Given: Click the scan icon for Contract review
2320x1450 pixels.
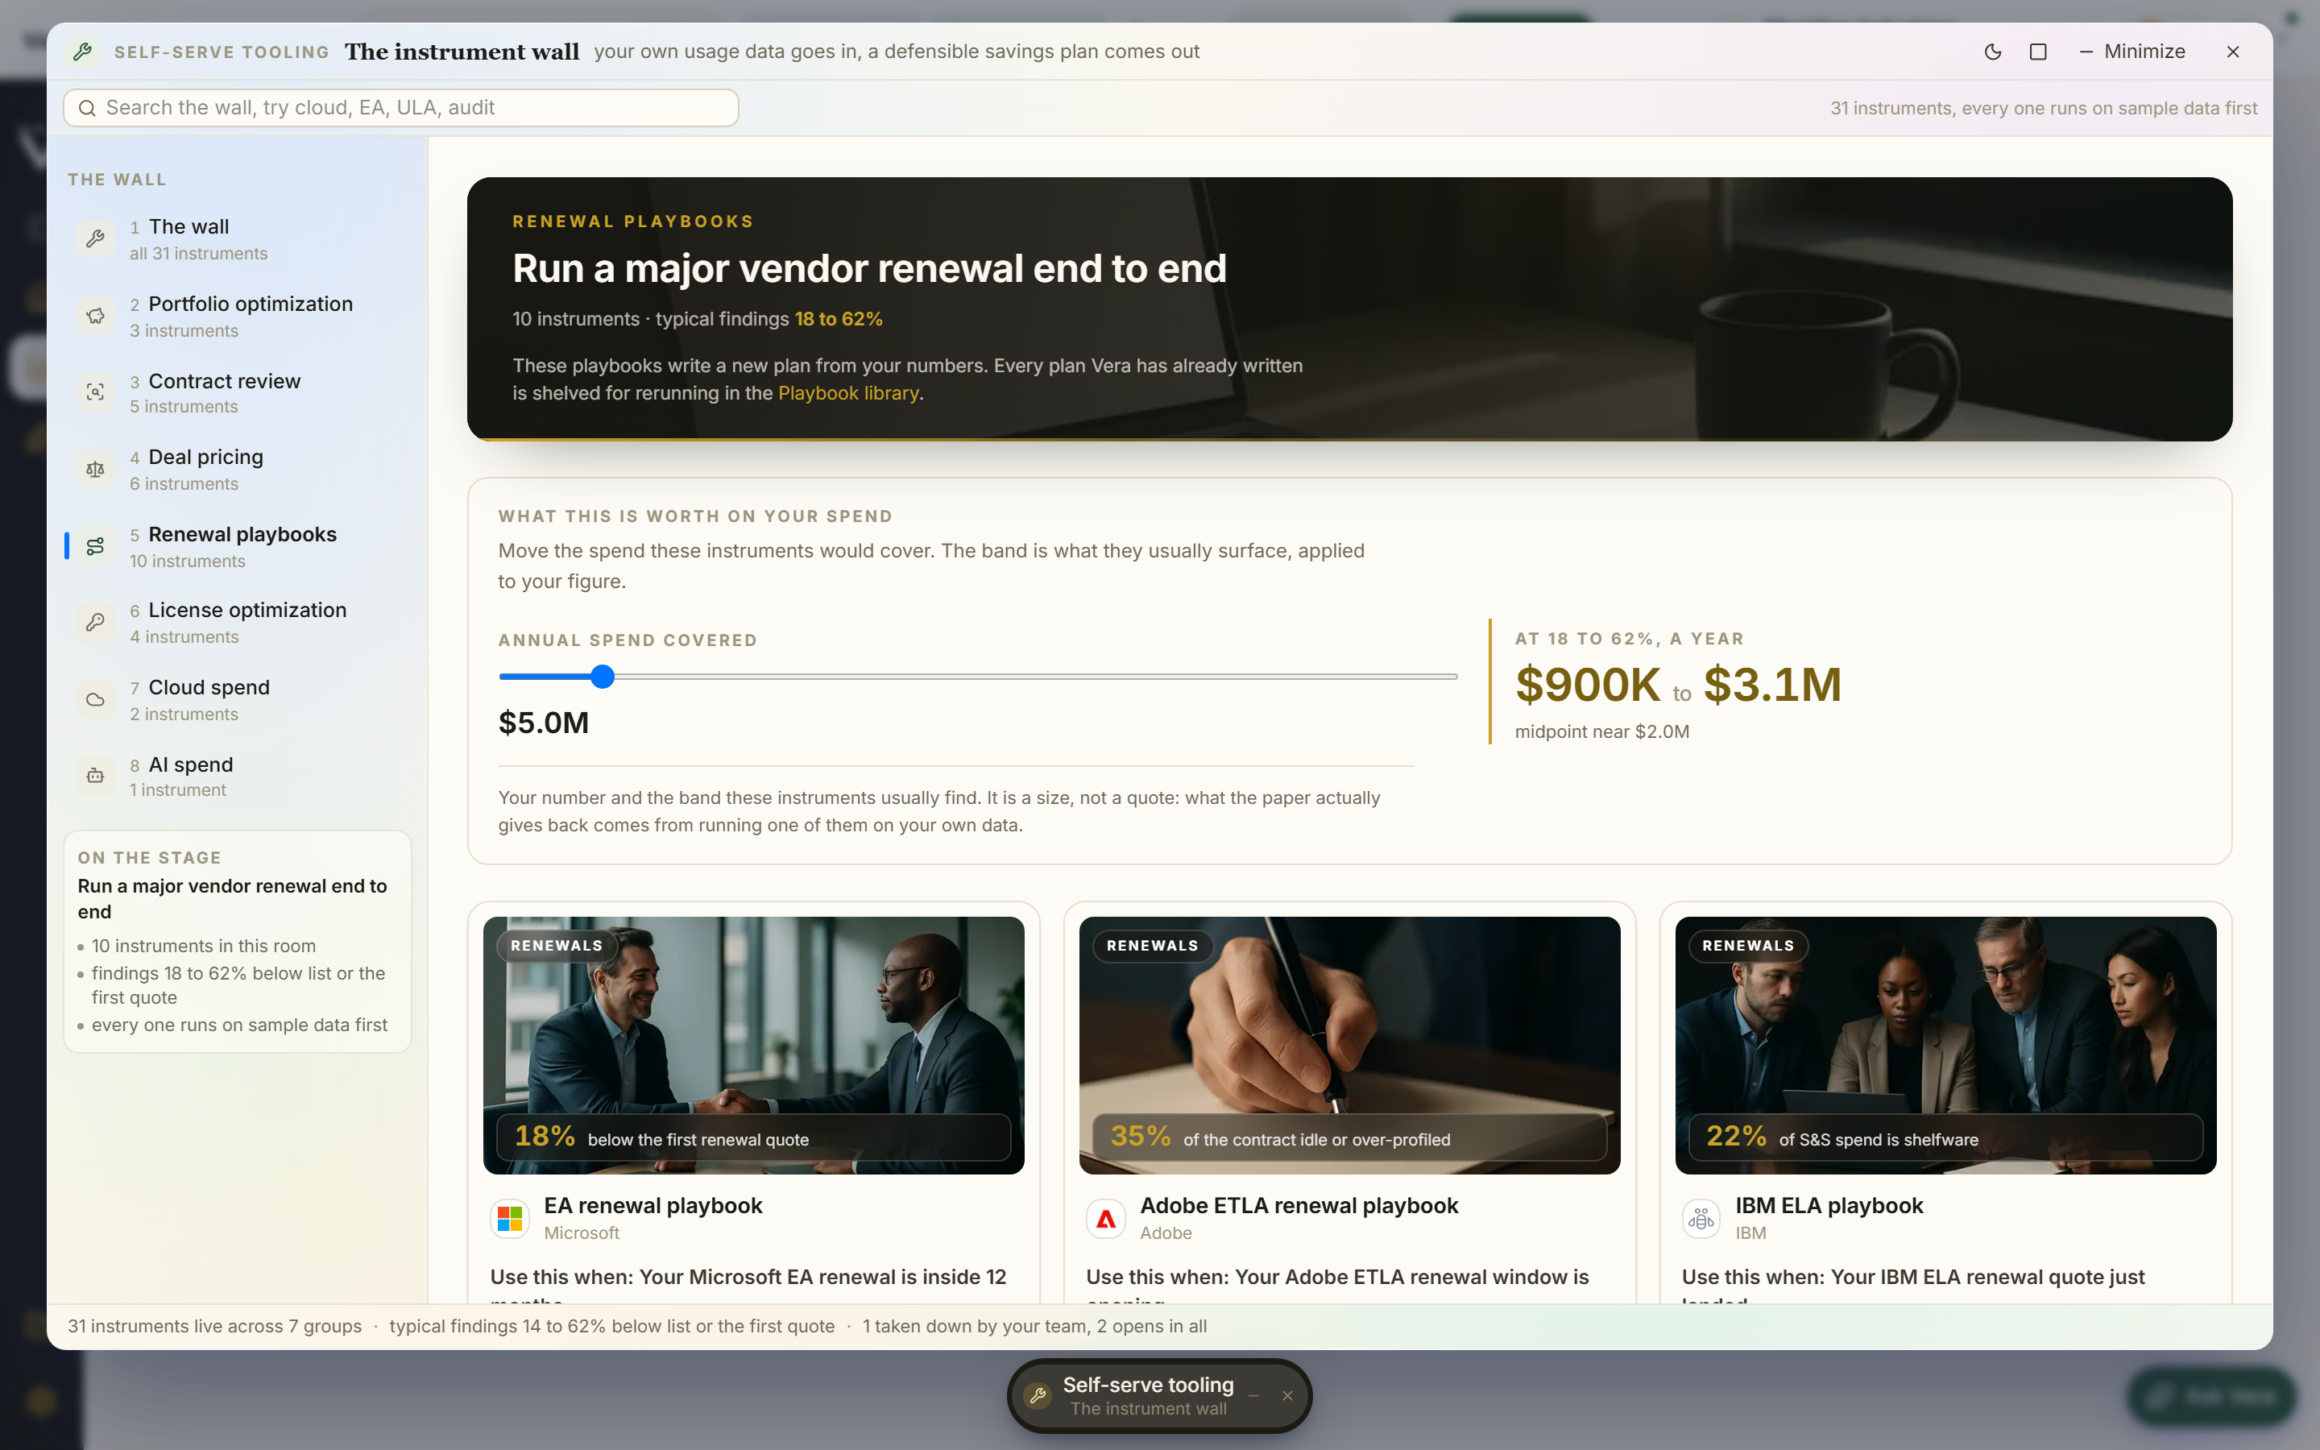Looking at the screenshot, I should [95, 392].
